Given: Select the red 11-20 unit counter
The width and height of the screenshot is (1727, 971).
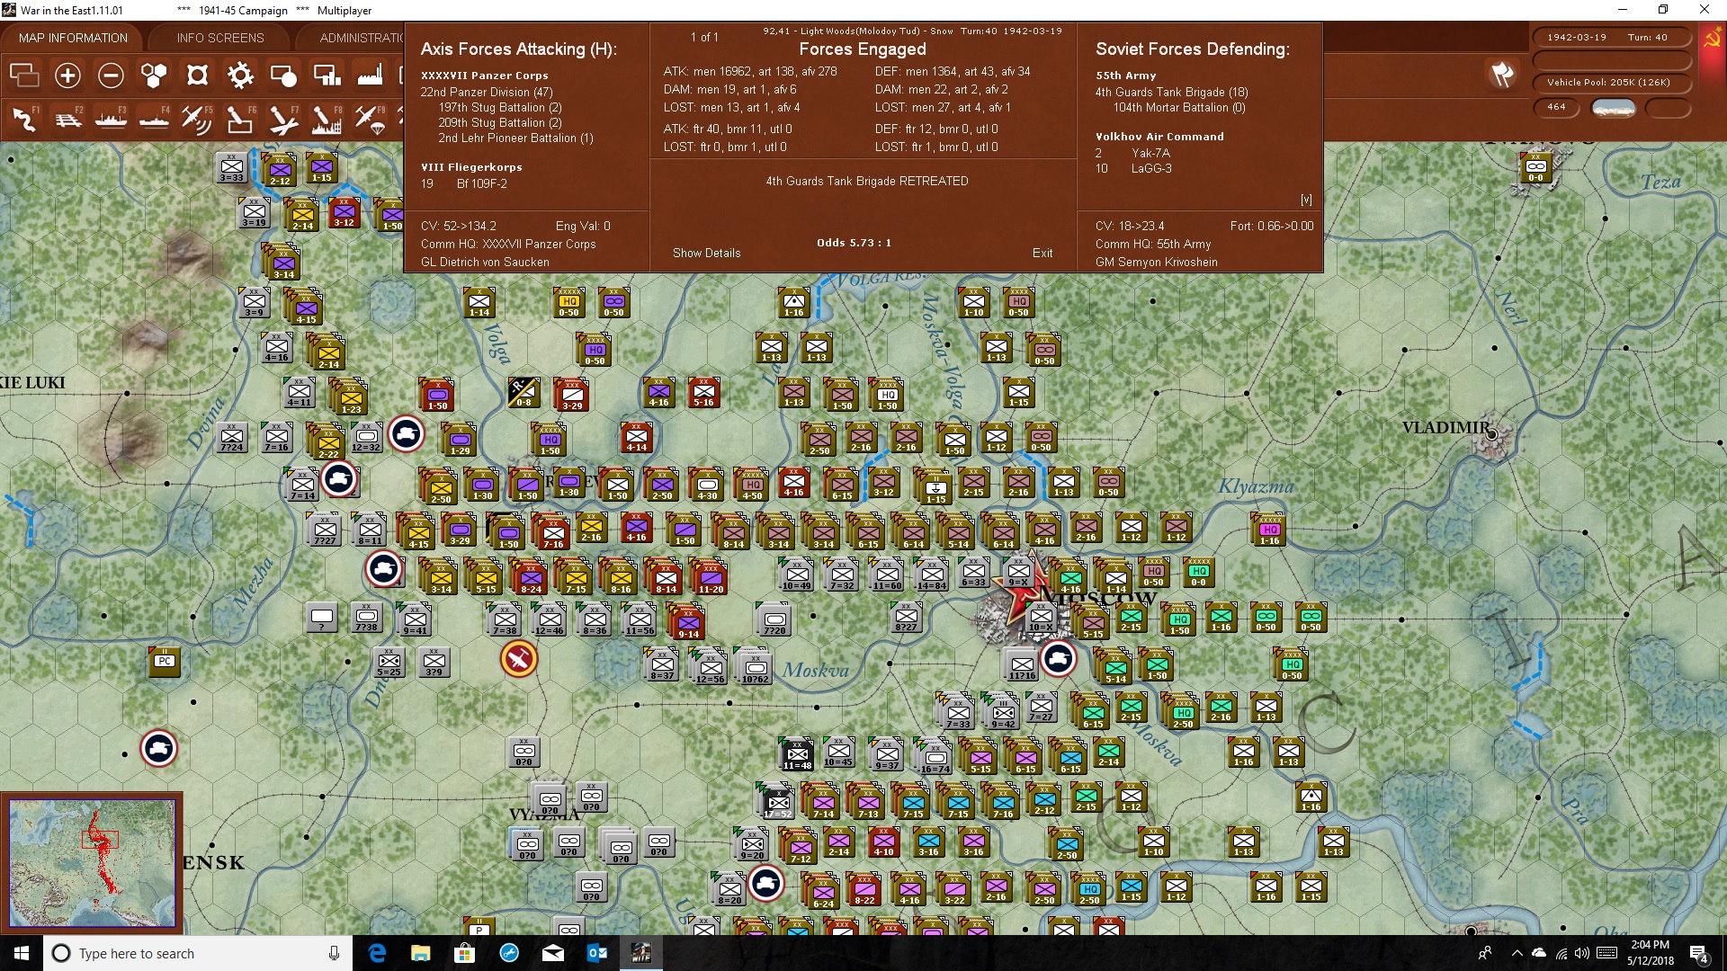Looking at the screenshot, I should pyautogui.click(x=711, y=576).
